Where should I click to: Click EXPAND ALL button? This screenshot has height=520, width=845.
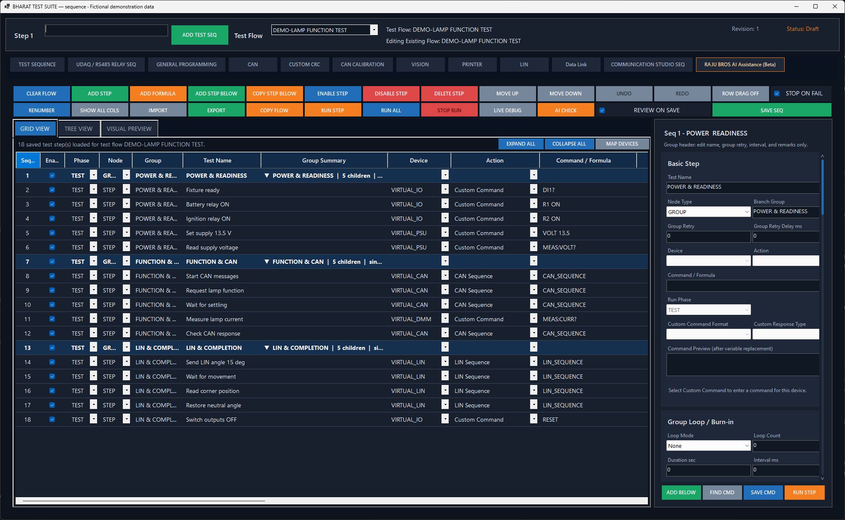[x=521, y=144]
